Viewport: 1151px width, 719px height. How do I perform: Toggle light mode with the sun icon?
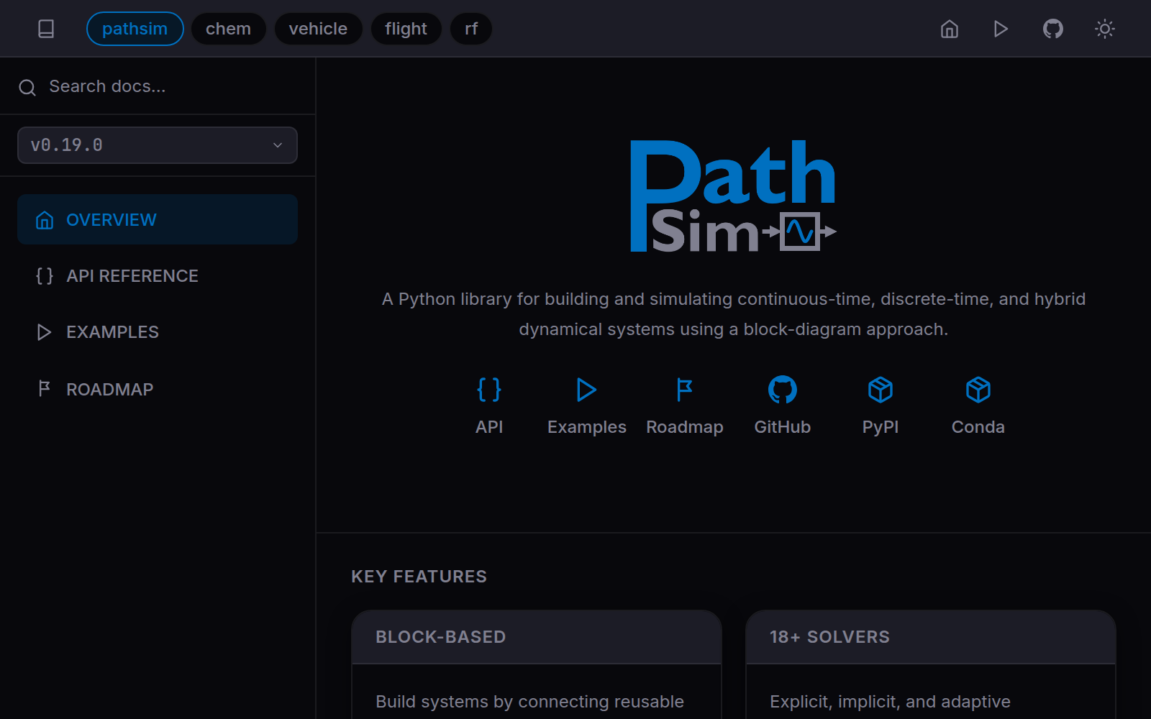tap(1105, 29)
